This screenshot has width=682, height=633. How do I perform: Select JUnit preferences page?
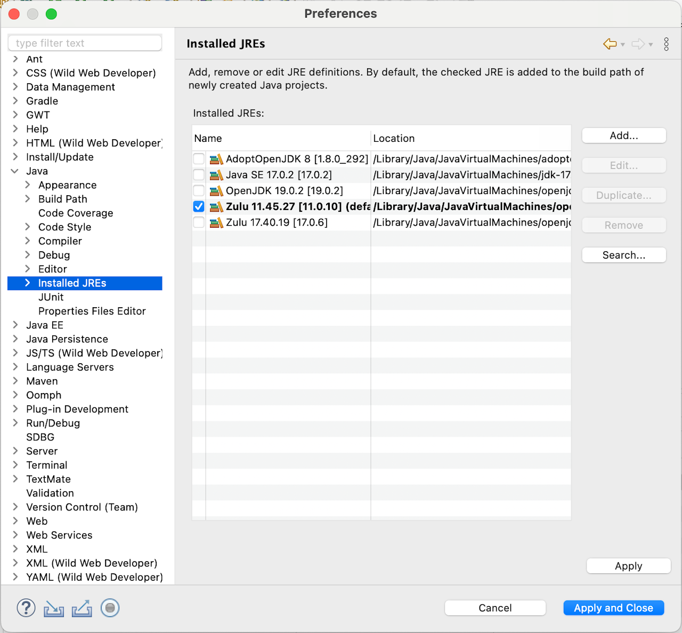[x=51, y=297]
